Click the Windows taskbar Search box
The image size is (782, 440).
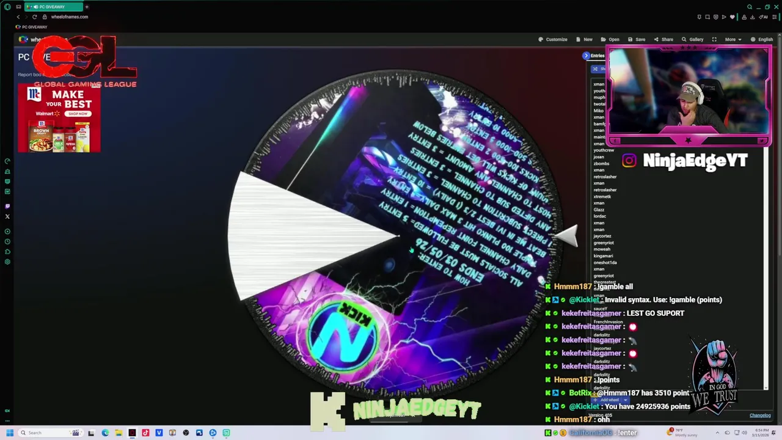(x=51, y=433)
